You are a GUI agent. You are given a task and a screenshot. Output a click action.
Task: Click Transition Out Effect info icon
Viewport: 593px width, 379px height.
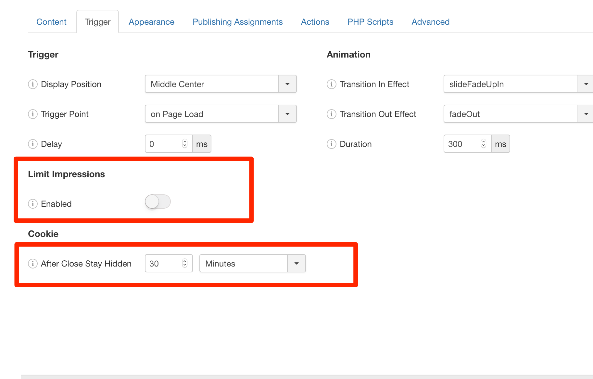click(x=331, y=114)
